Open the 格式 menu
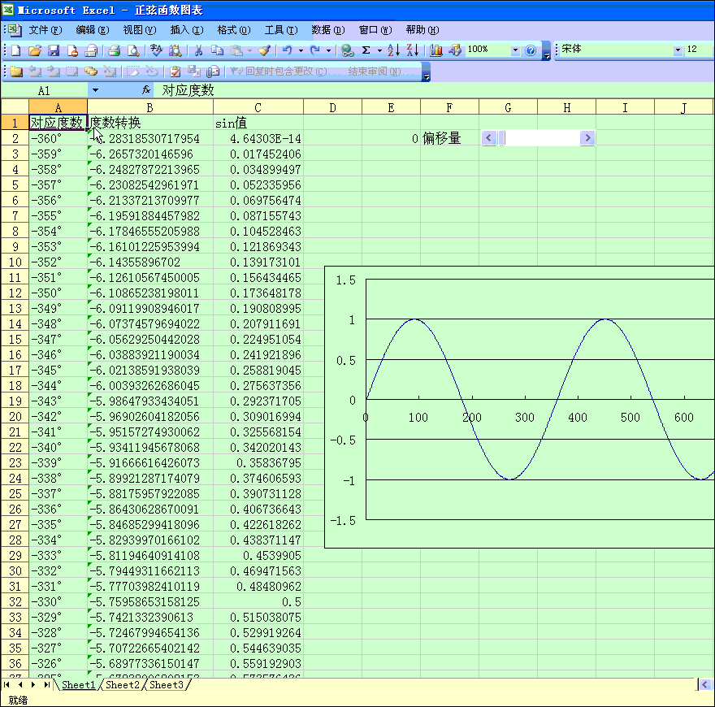Viewport: 715px width, 707px height. pyautogui.click(x=233, y=30)
